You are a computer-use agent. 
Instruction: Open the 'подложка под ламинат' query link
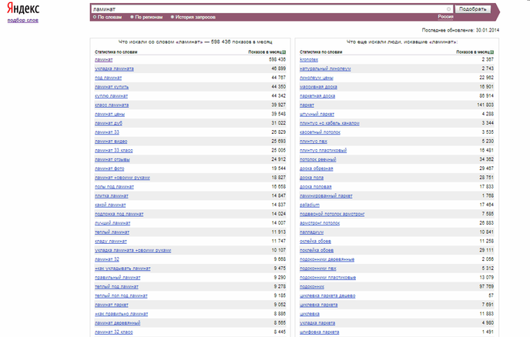[119, 214]
